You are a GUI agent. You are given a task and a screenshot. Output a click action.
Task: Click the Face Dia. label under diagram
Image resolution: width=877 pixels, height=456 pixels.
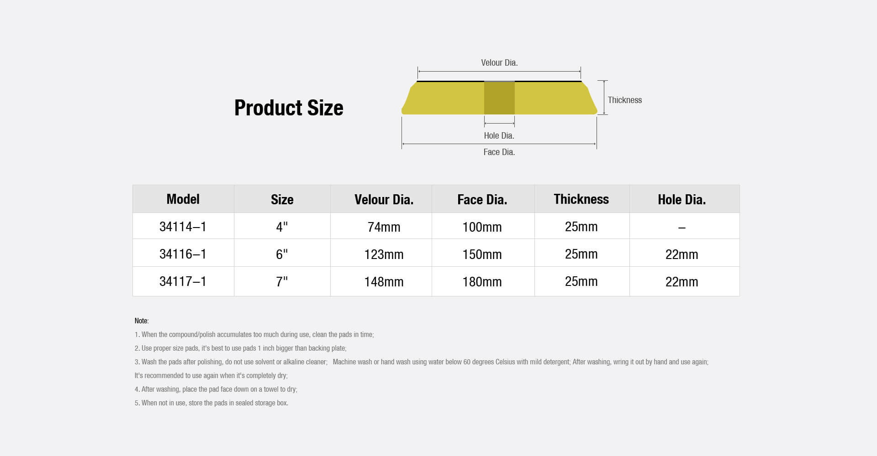[499, 152]
